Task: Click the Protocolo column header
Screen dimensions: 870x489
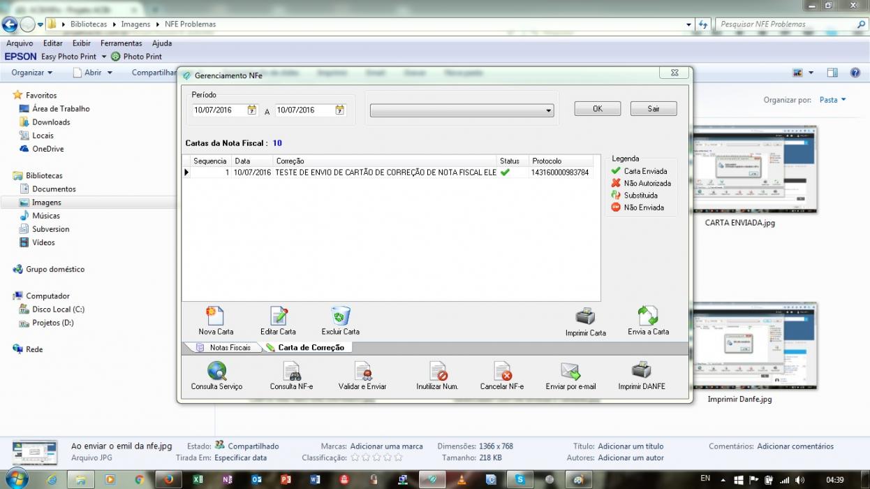Action: tap(561, 161)
